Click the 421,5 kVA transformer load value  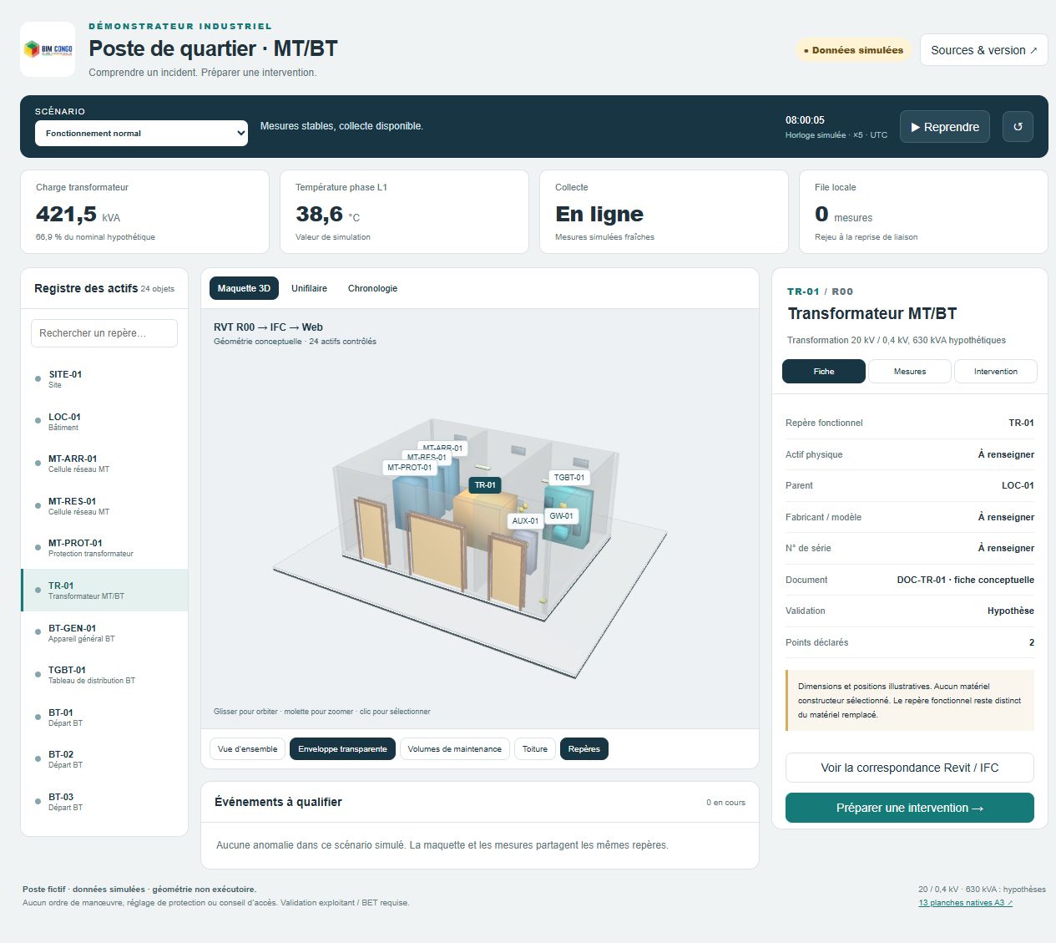[78, 215]
